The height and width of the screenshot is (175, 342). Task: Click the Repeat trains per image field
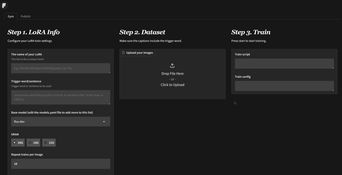61,164
